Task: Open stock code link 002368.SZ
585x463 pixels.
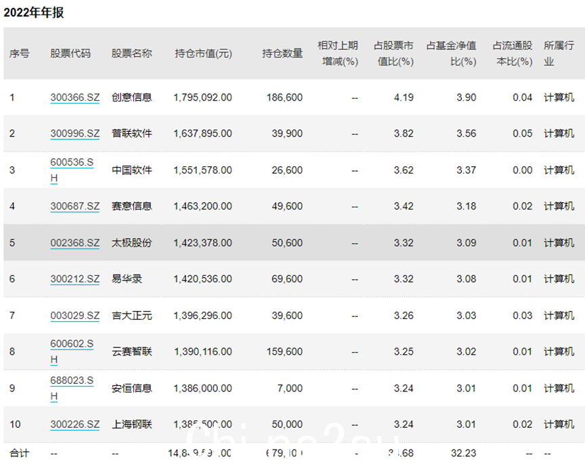Action: point(75,243)
